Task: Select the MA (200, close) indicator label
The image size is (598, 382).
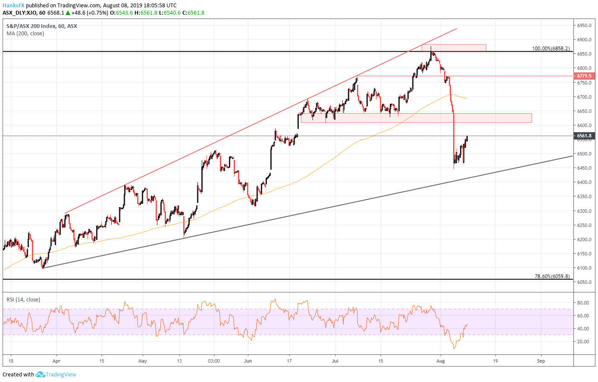Action: click(25, 33)
